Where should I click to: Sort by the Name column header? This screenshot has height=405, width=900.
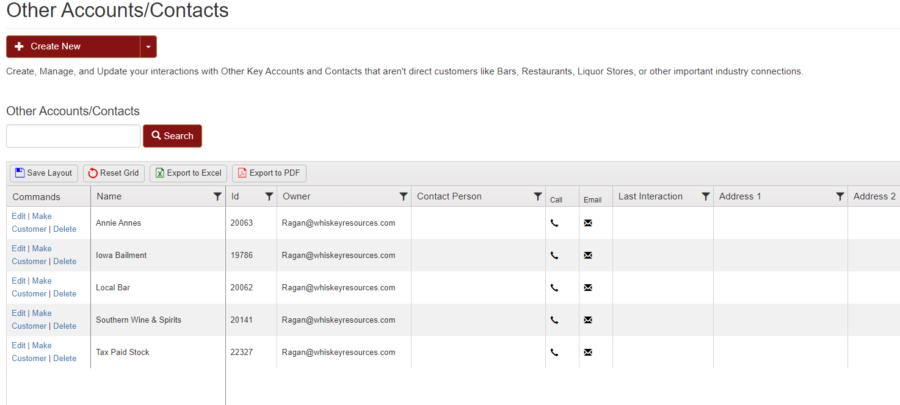(109, 196)
